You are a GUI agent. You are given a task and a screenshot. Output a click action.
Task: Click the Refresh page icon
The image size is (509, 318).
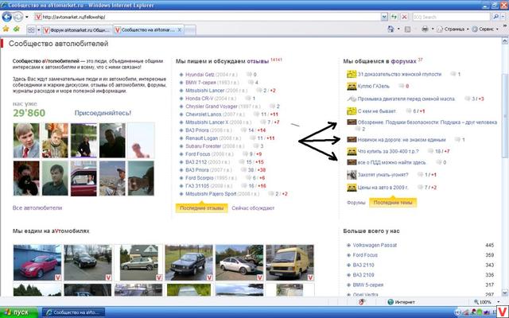tap(394, 17)
